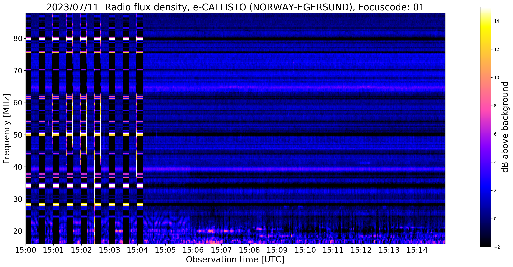Click the colorbar value 2
Screen dimensions: 513x267
point(495,191)
